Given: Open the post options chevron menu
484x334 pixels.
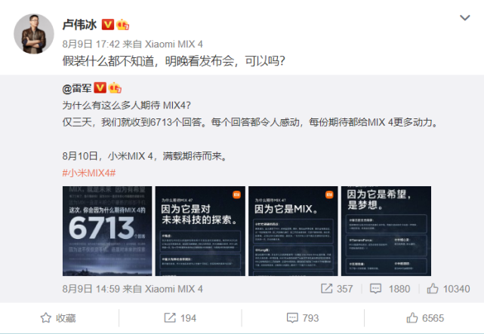Looking at the screenshot, I should click(464, 18).
